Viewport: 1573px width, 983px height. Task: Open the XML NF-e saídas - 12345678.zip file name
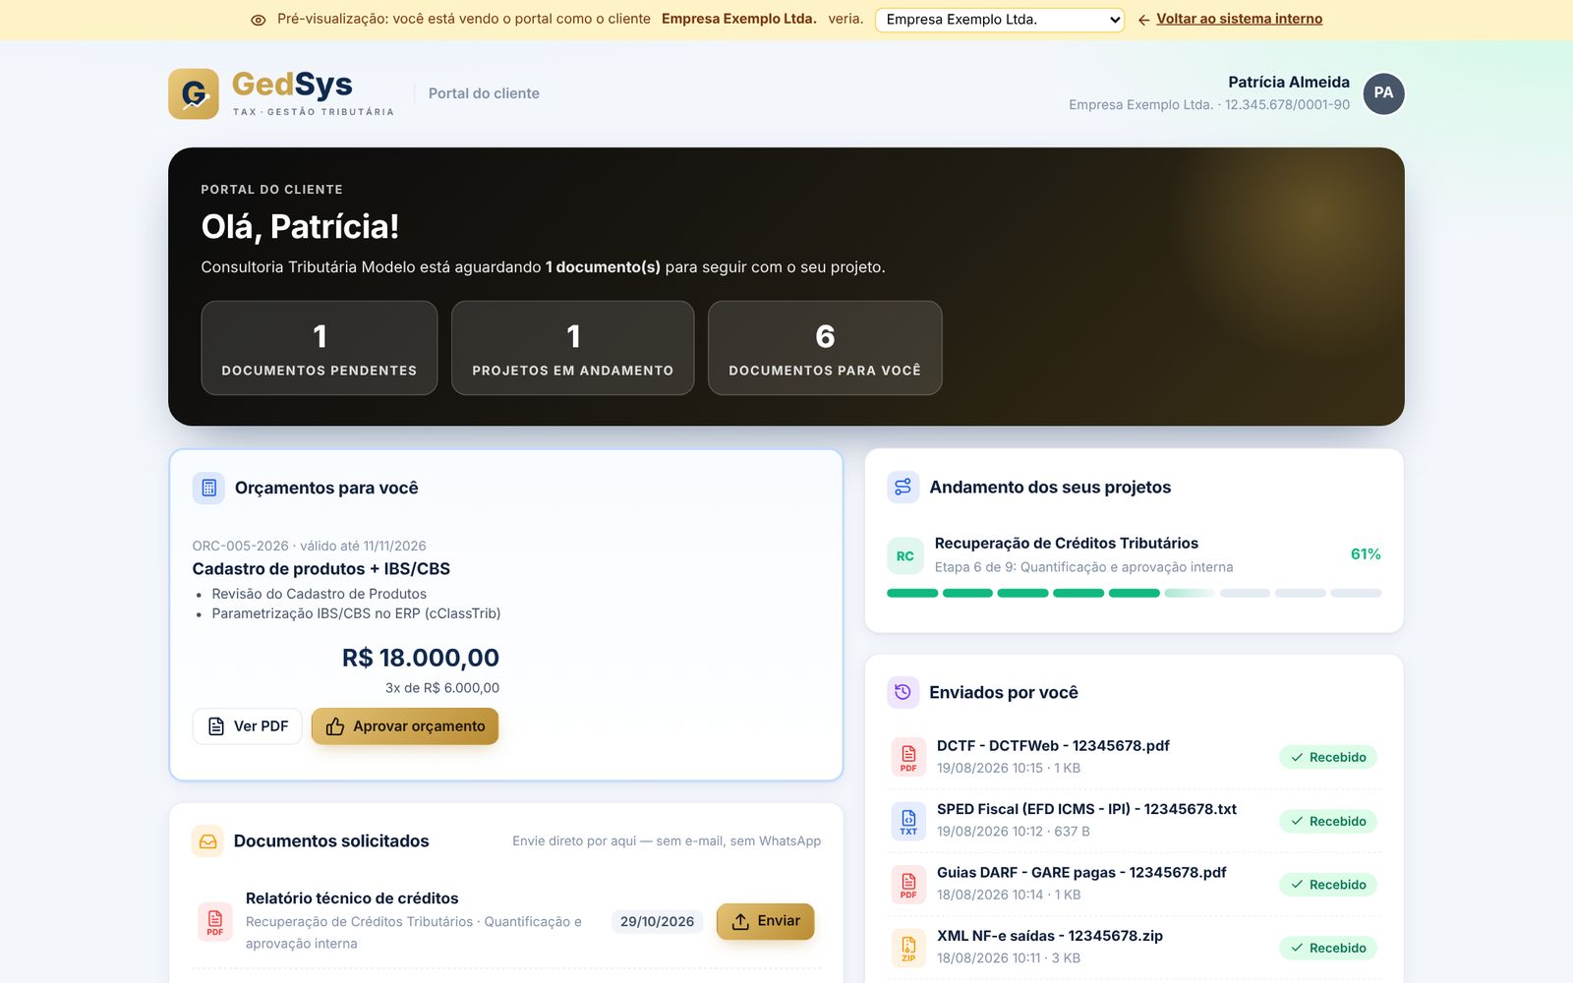click(x=1050, y=936)
